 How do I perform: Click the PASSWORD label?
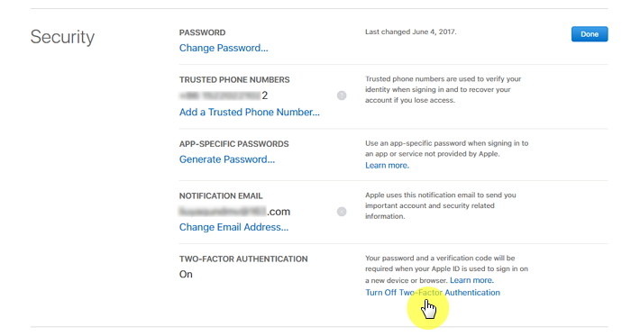(203, 32)
